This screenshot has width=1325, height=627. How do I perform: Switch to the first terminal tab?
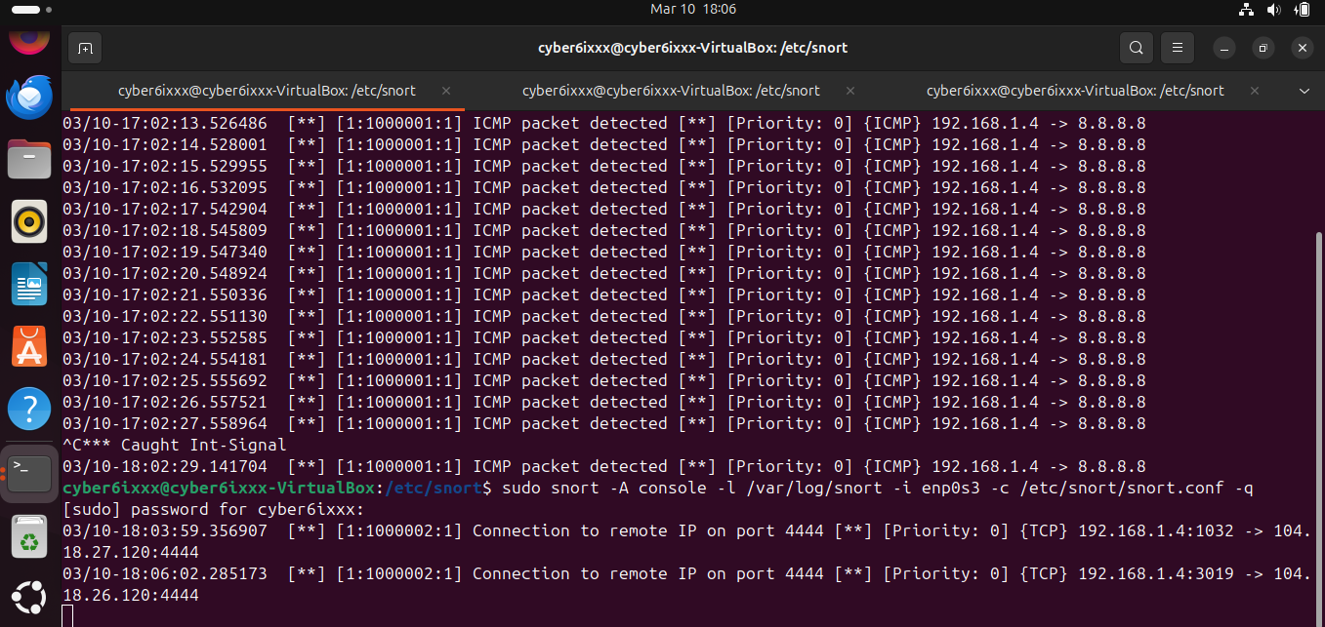click(267, 91)
